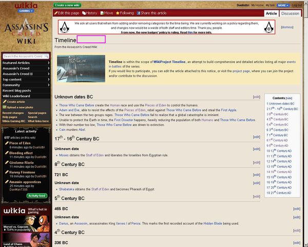Open Recent blog posts
Image resolution: width=308 pixels, height=247 pixels.
[x=17, y=91]
